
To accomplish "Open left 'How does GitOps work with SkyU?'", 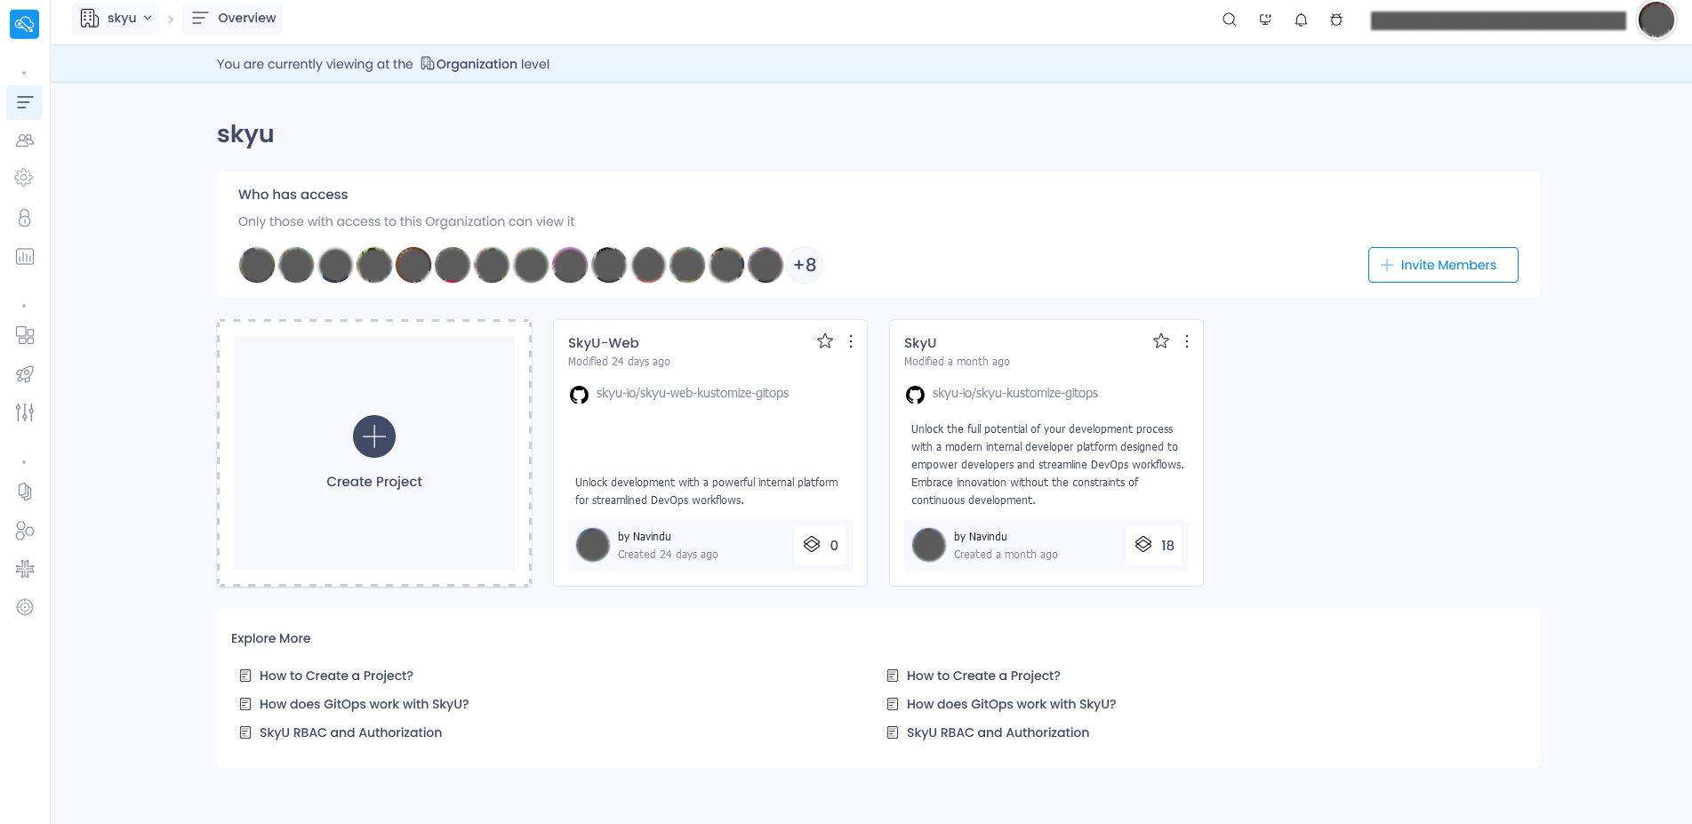I will click(x=364, y=704).
